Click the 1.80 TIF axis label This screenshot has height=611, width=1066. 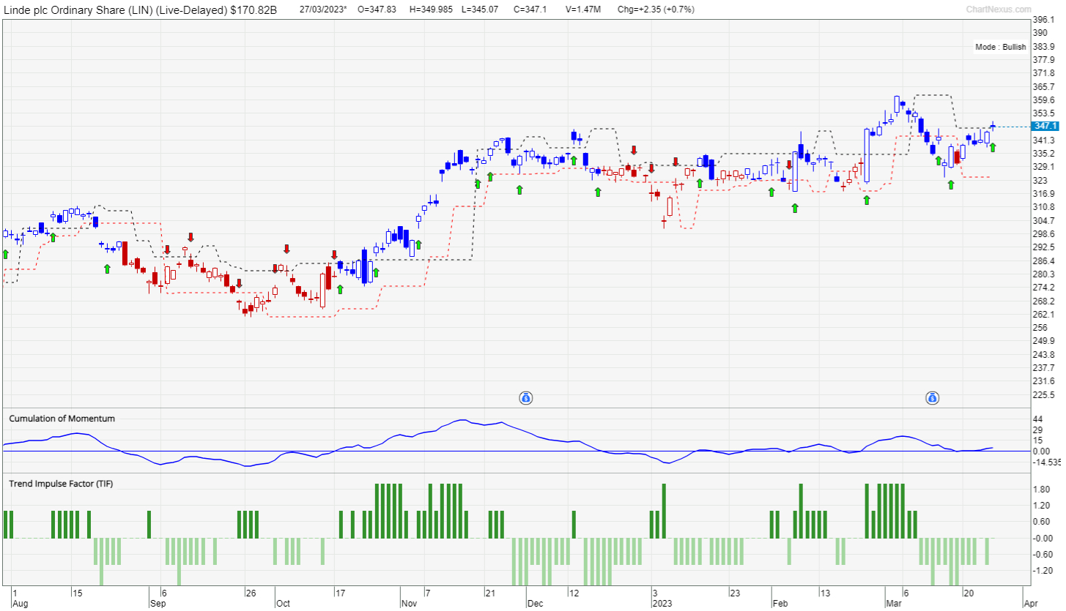(x=1042, y=490)
